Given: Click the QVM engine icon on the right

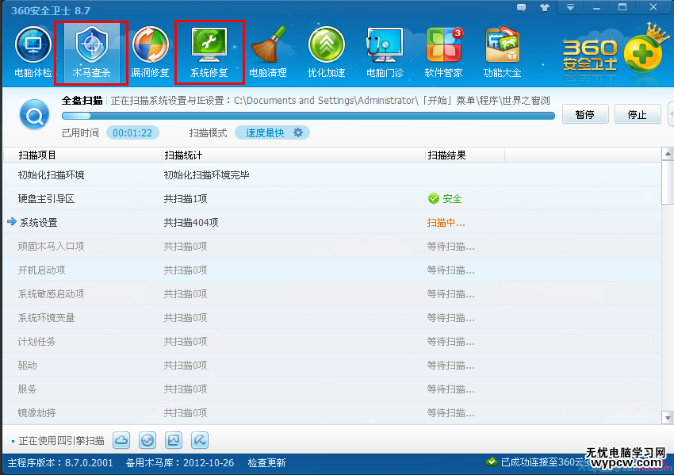Looking at the screenshot, I should pos(200,440).
